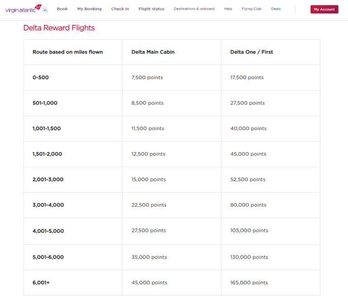Viewport: 348px width, 296px height.
Task: Select the 0-500 miles row label
Action: point(41,78)
